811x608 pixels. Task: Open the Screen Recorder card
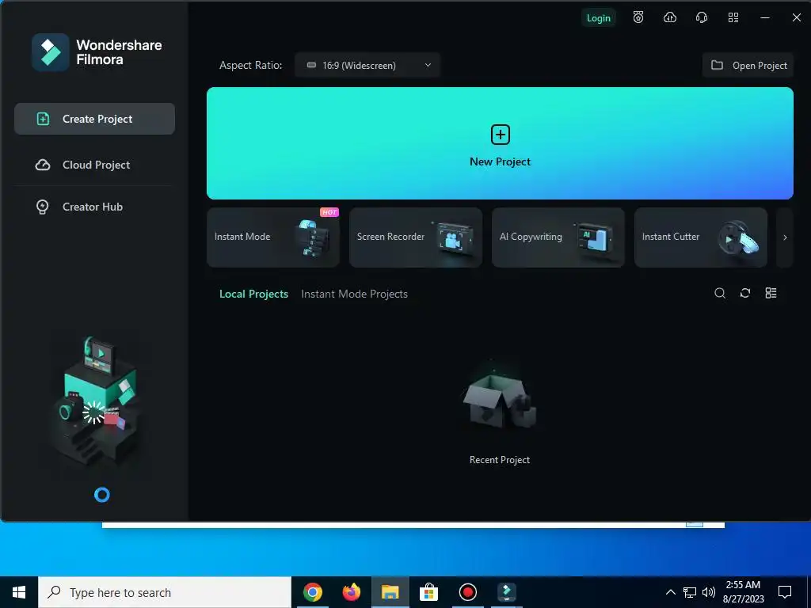[x=416, y=237]
